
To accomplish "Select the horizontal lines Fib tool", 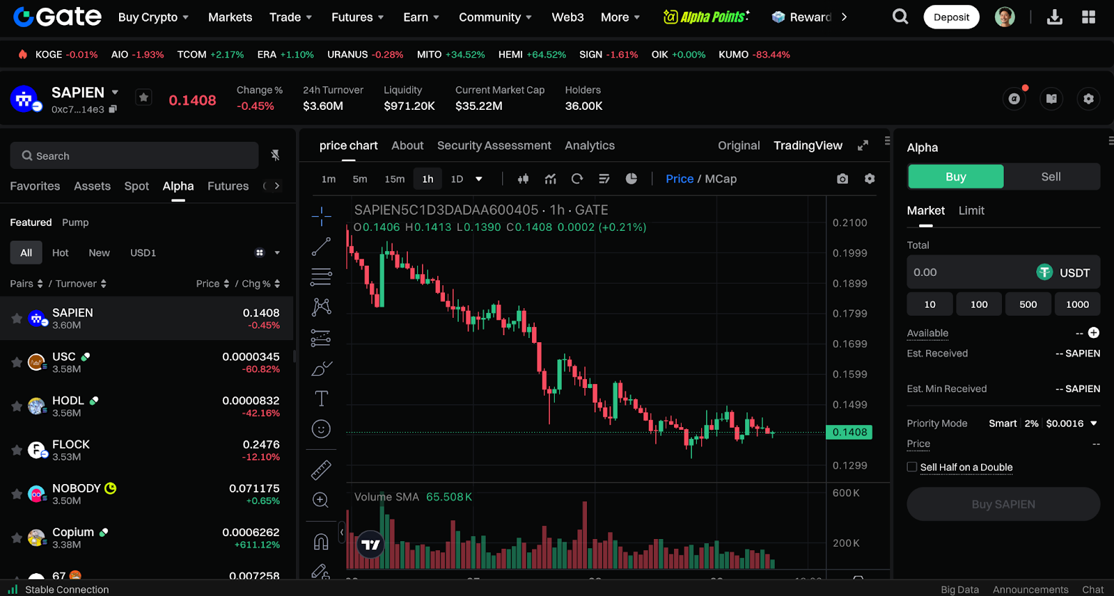I will coord(321,277).
